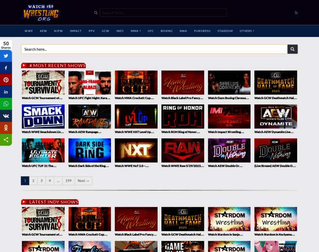Open the Smackdown thumbnail
The width and height of the screenshot is (319, 252).
click(43, 116)
